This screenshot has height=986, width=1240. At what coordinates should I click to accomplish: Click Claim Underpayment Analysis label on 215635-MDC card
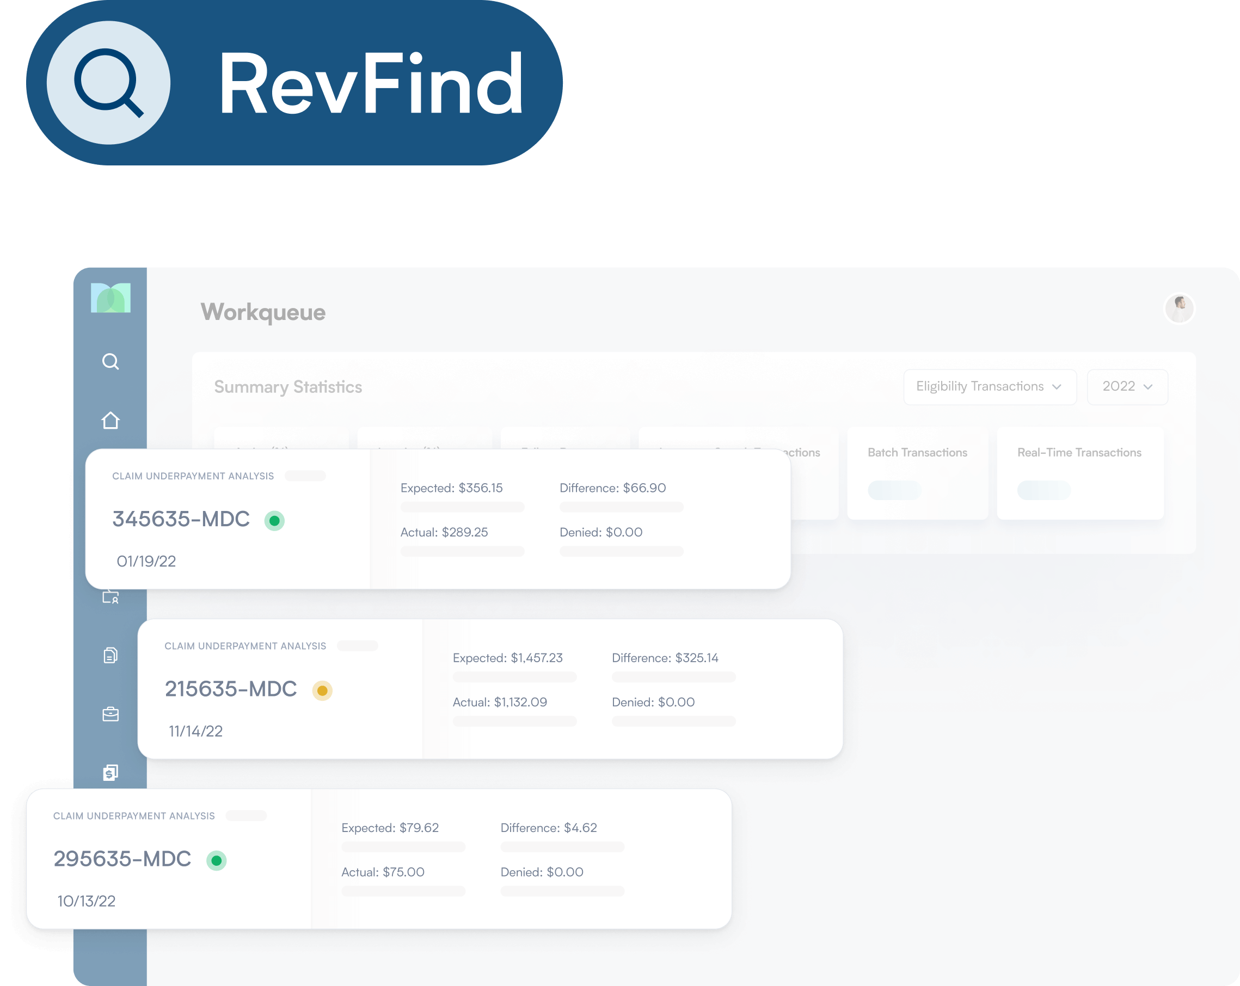coord(245,646)
